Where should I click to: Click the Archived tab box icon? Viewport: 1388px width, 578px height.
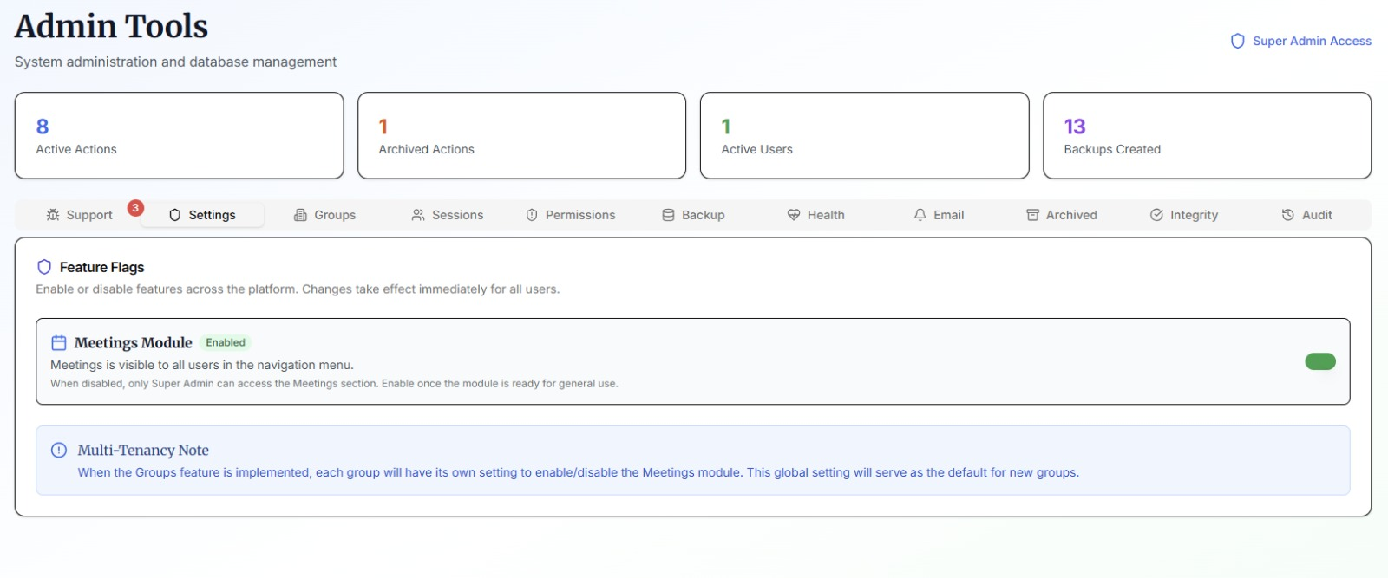(x=1032, y=215)
